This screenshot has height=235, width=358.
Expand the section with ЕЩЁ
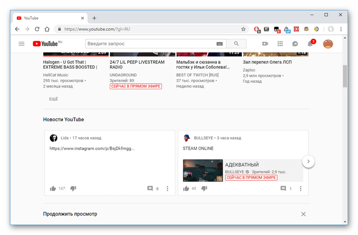coord(53,99)
